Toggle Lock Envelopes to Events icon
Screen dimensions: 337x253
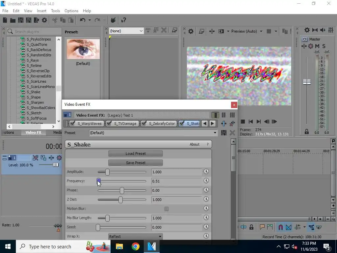click(311, 227)
